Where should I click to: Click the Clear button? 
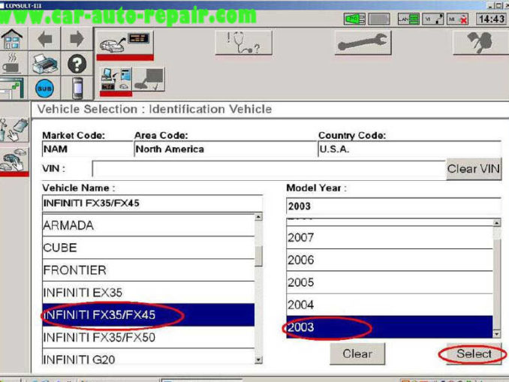click(x=357, y=353)
